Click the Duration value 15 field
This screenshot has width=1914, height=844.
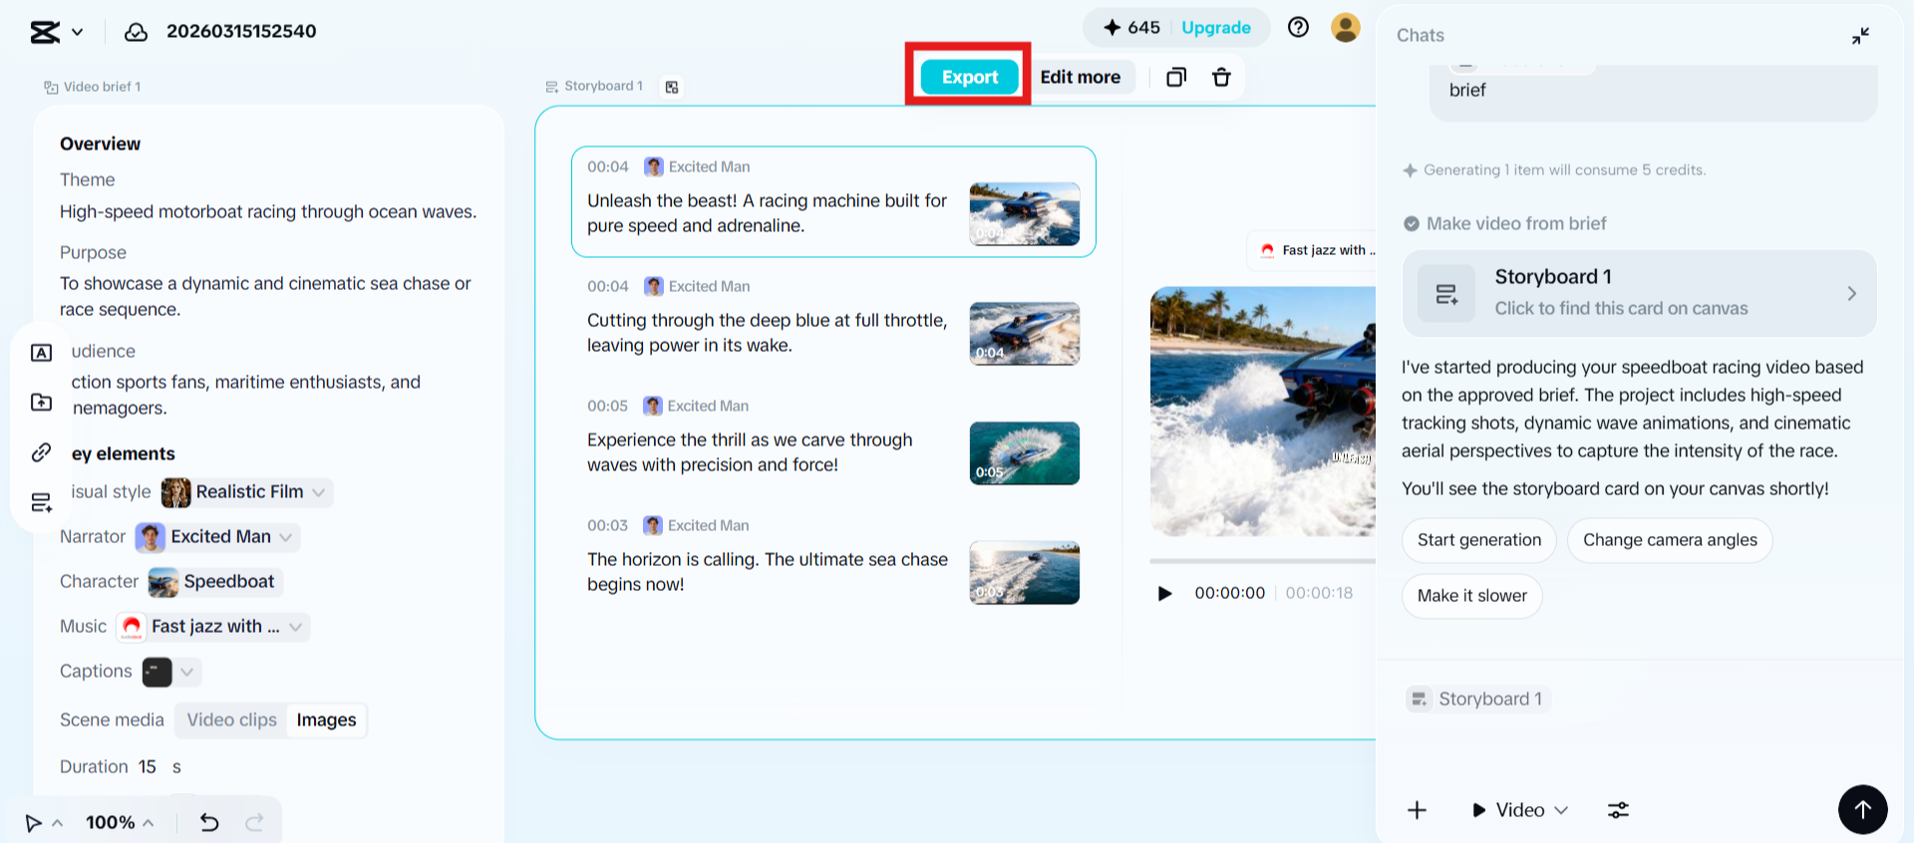click(148, 766)
